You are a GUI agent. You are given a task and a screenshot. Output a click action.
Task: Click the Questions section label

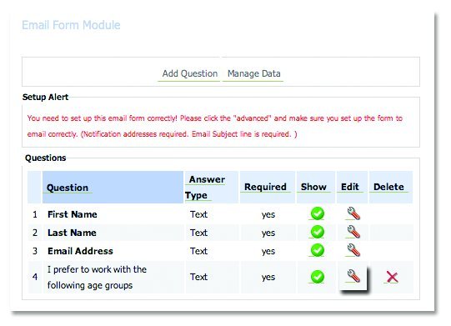[46, 158]
